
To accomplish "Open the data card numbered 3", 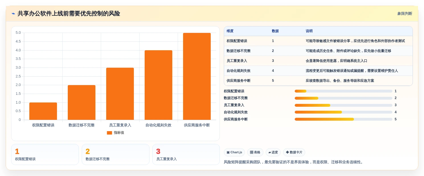I will pyautogui.click(x=186, y=154).
